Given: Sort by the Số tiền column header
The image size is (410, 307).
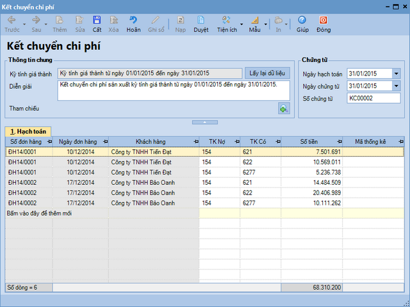Looking at the screenshot, I should pyautogui.click(x=309, y=142).
